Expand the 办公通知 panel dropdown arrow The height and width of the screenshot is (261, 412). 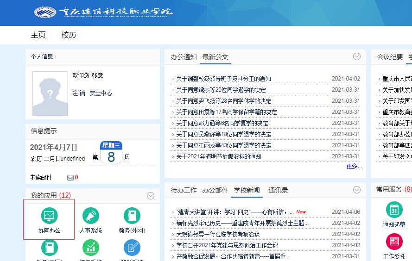click(356, 56)
